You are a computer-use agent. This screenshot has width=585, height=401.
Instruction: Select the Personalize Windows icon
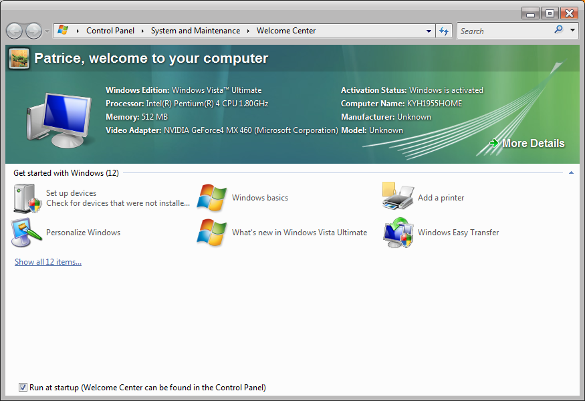tap(27, 233)
